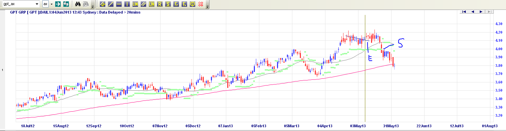Screen dimensions: 506x131
Task: Step the chart back with left arrow
Action: point(472,12)
